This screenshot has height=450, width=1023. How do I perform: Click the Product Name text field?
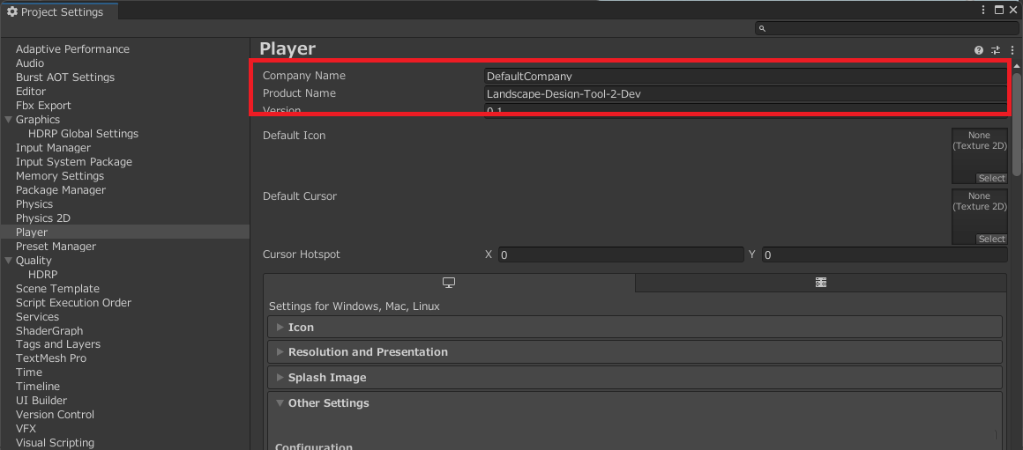[744, 93]
